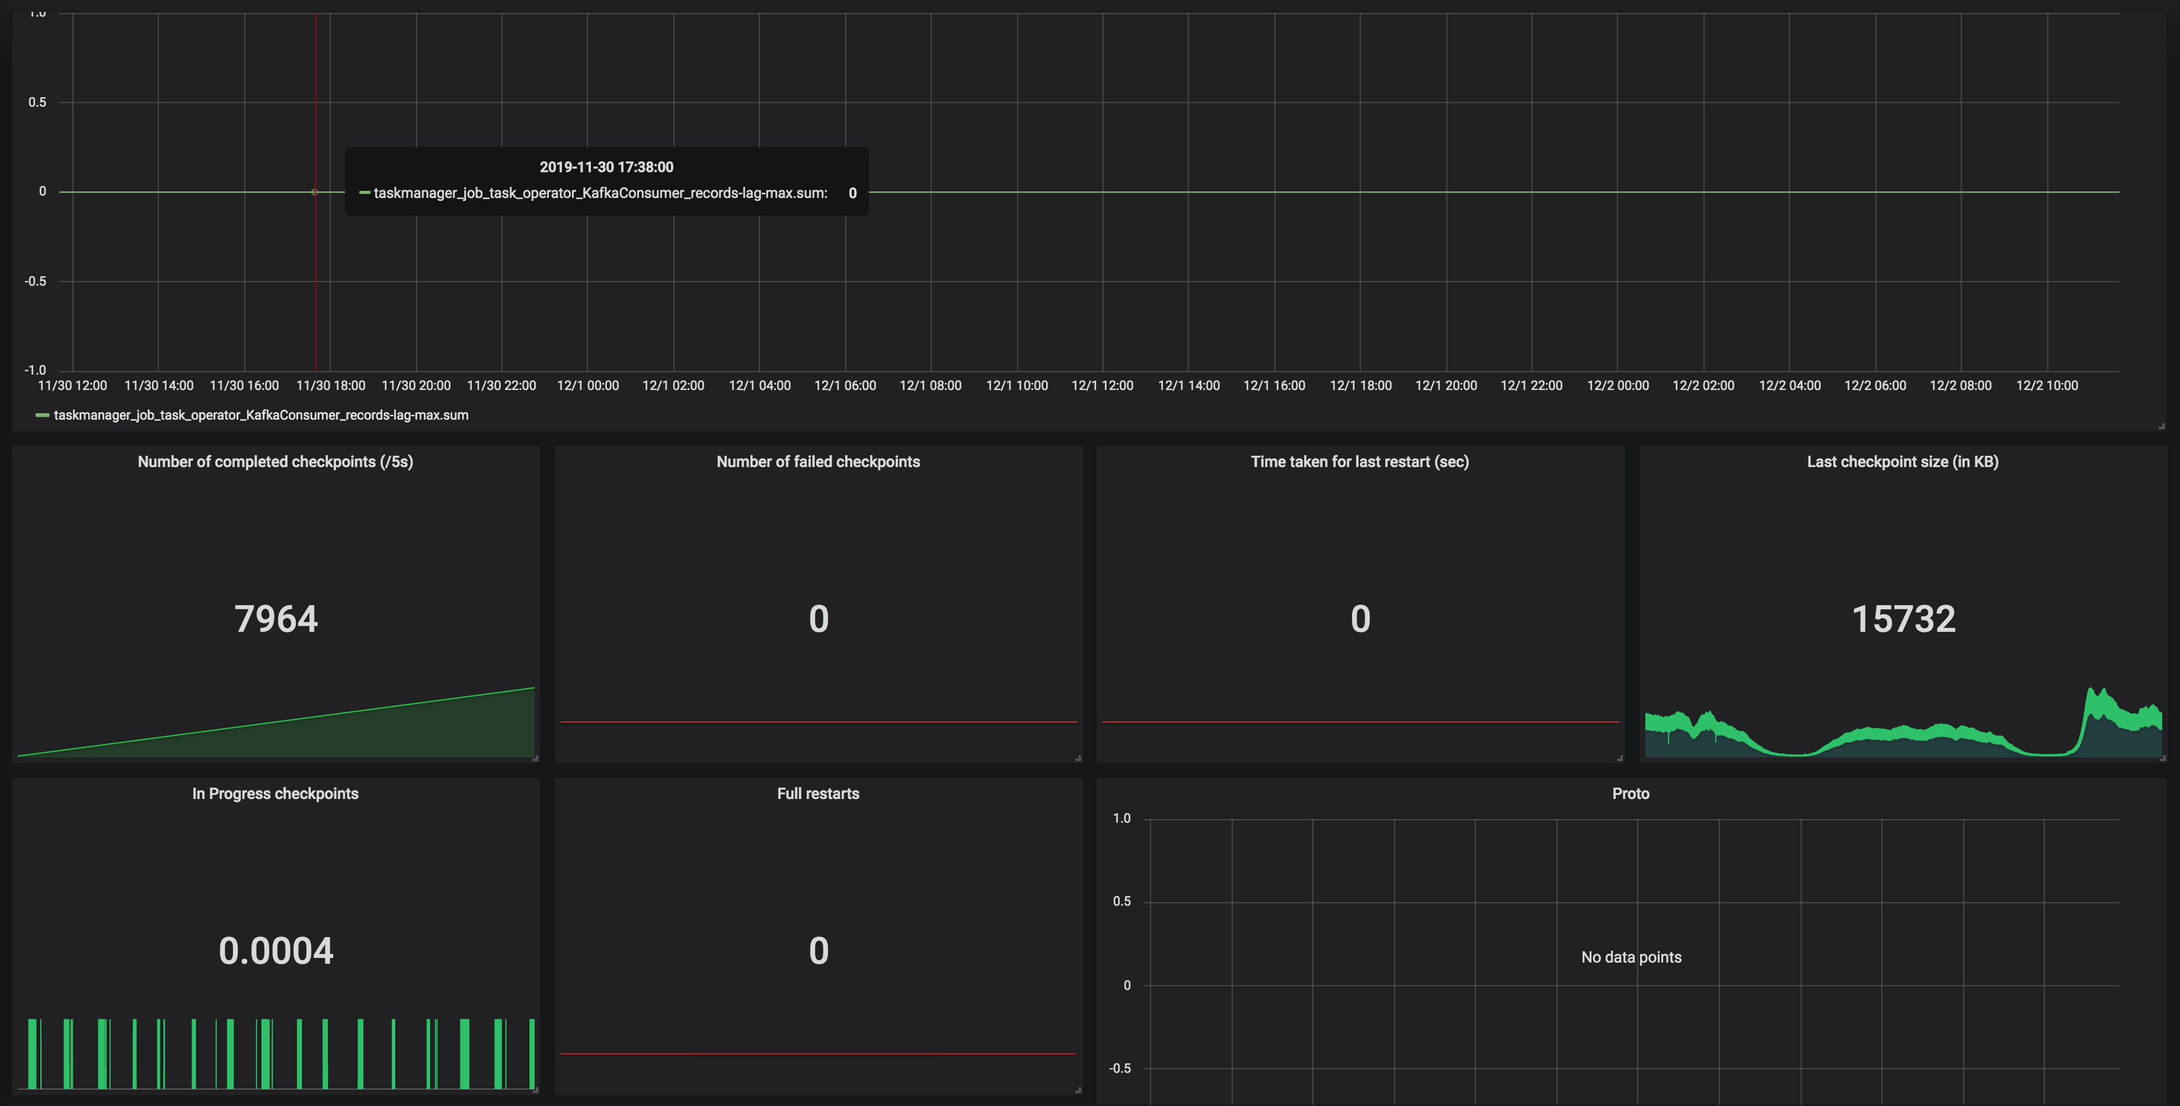Toggle the KafkaConsumer records-lag-max.sum series in the legend
This screenshot has width=2180, height=1106.
tap(261, 415)
